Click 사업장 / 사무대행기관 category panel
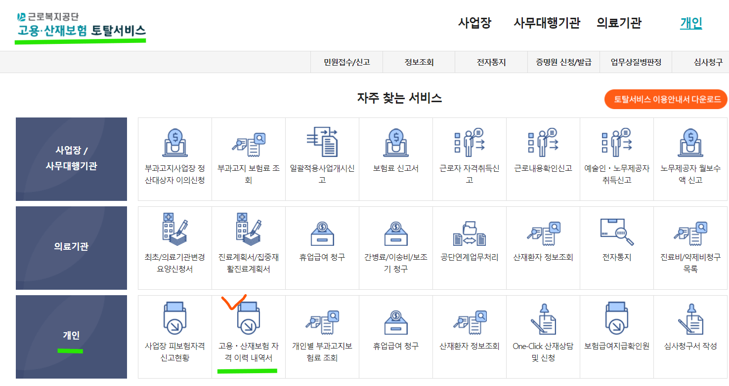This screenshot has height=386, width=729. click(71, 159)
